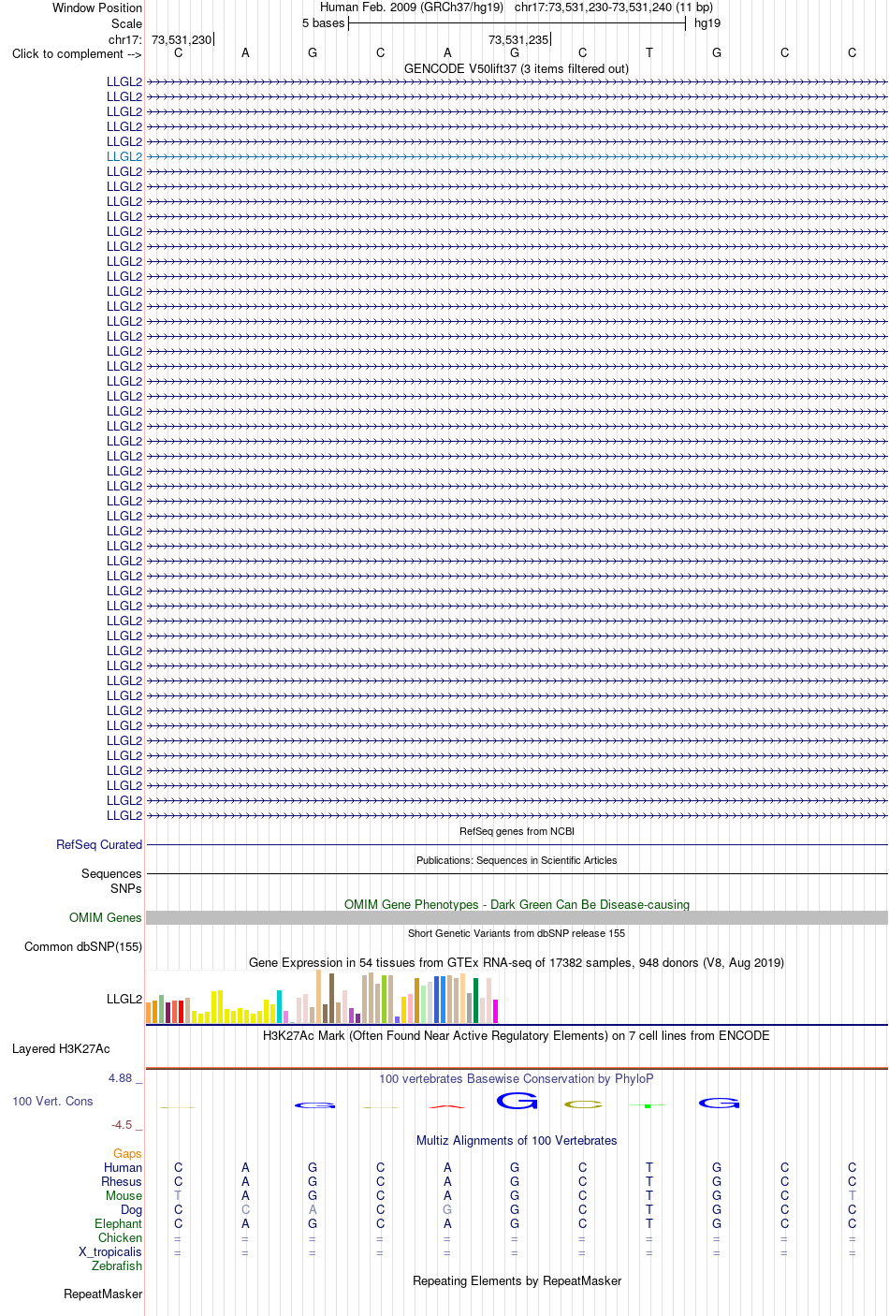The height and width of the screenshot is (1316, 889).
Task: Click the hg19 label beside the scale bar
Action: tap(707, 23)
